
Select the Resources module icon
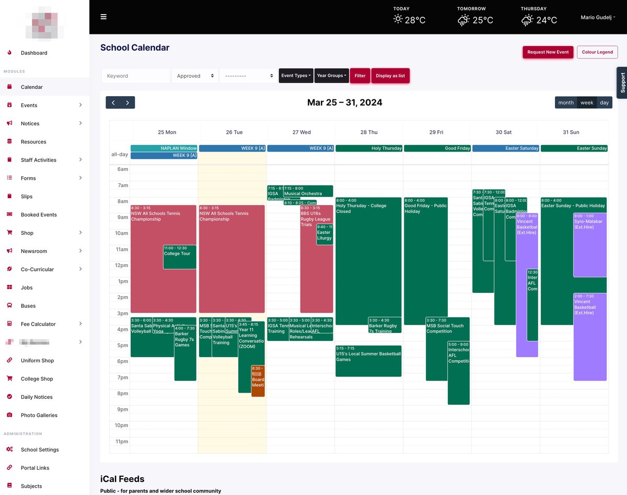click(9, 142)
